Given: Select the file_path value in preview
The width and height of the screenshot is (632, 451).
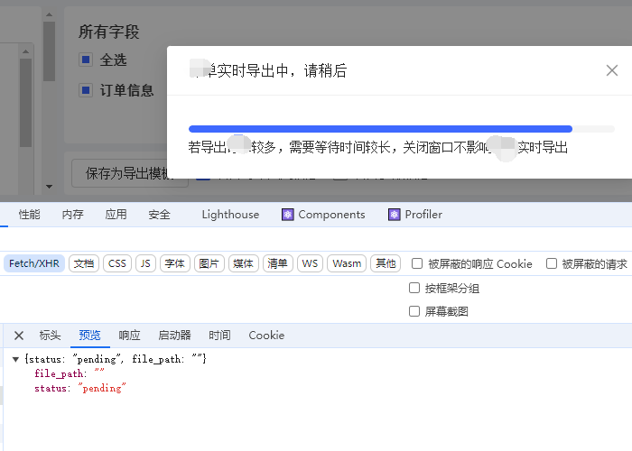Looking at the screenshot, I should (x=99, y=373).
